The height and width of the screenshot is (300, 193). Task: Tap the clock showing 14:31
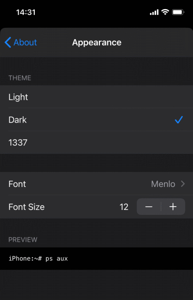coord(26,12)
